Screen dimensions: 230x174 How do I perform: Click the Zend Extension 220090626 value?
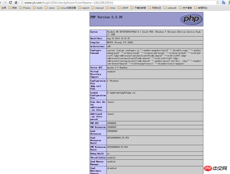[x=112, y=131]
